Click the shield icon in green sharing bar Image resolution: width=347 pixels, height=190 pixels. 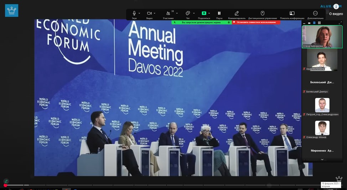click(229, 22)
